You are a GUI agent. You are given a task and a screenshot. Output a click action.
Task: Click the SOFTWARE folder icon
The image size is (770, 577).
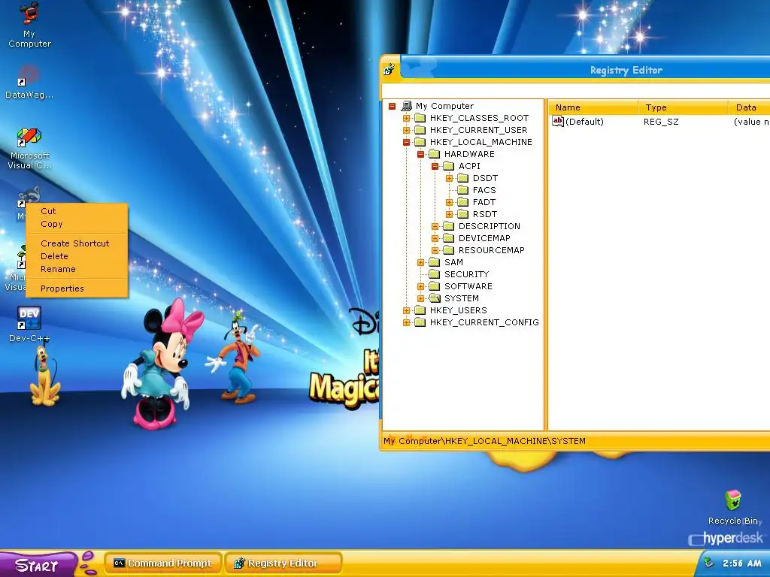434,286
